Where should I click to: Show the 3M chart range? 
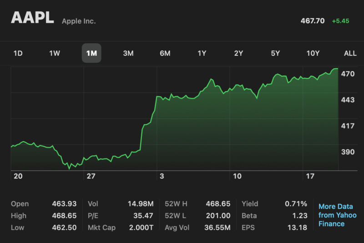tap(128, 53)
